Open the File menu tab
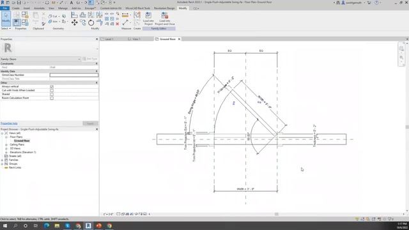409x230 pixels. 5,8
